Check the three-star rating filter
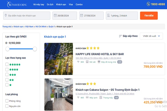167x111 pixels. pyautogui.click(x=7, y=74)
